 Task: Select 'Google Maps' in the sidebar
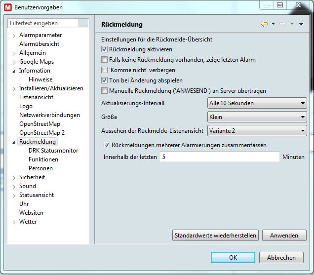[36, 62]
